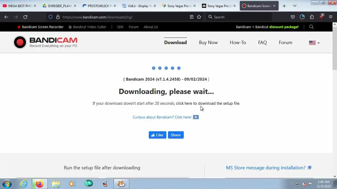This screenshot has height=189, width=337.
Task: Toggle reader view icon in the address bar
Action: click(x=192, y=17)
